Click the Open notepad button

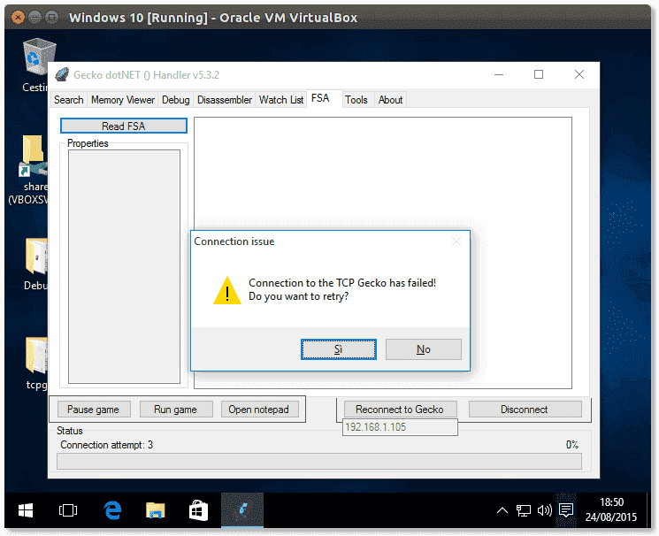pyautogui.click(x=258, y=409)
